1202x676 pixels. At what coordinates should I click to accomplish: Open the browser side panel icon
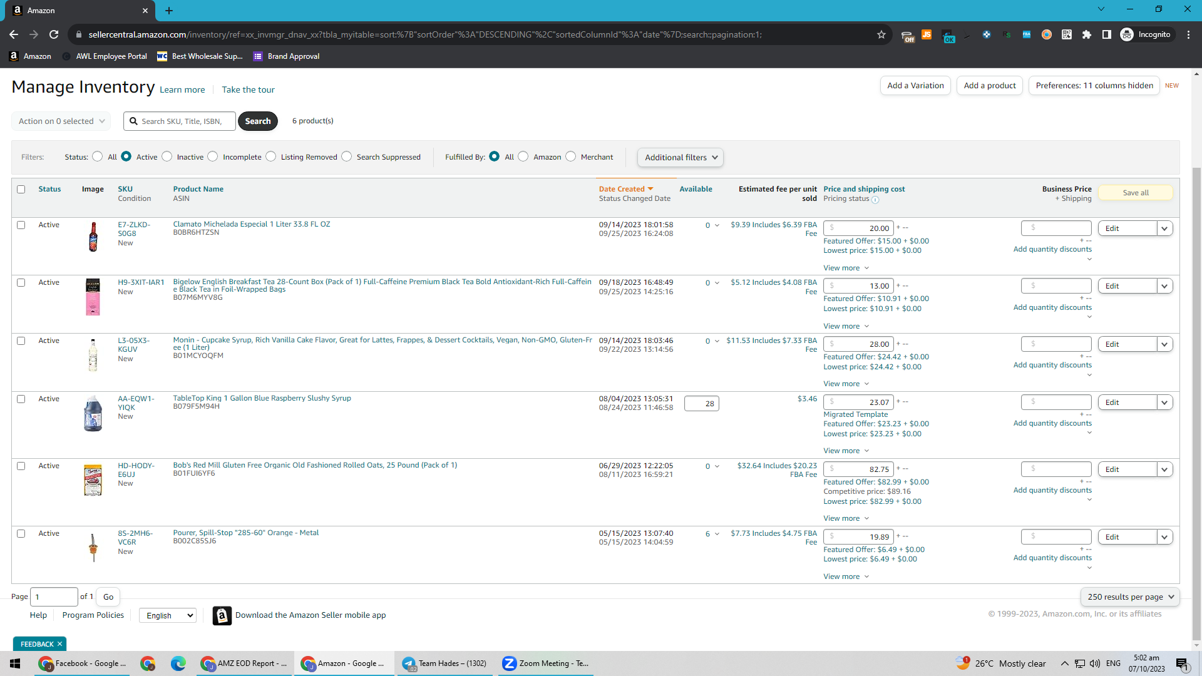(x=1107, y=34)
